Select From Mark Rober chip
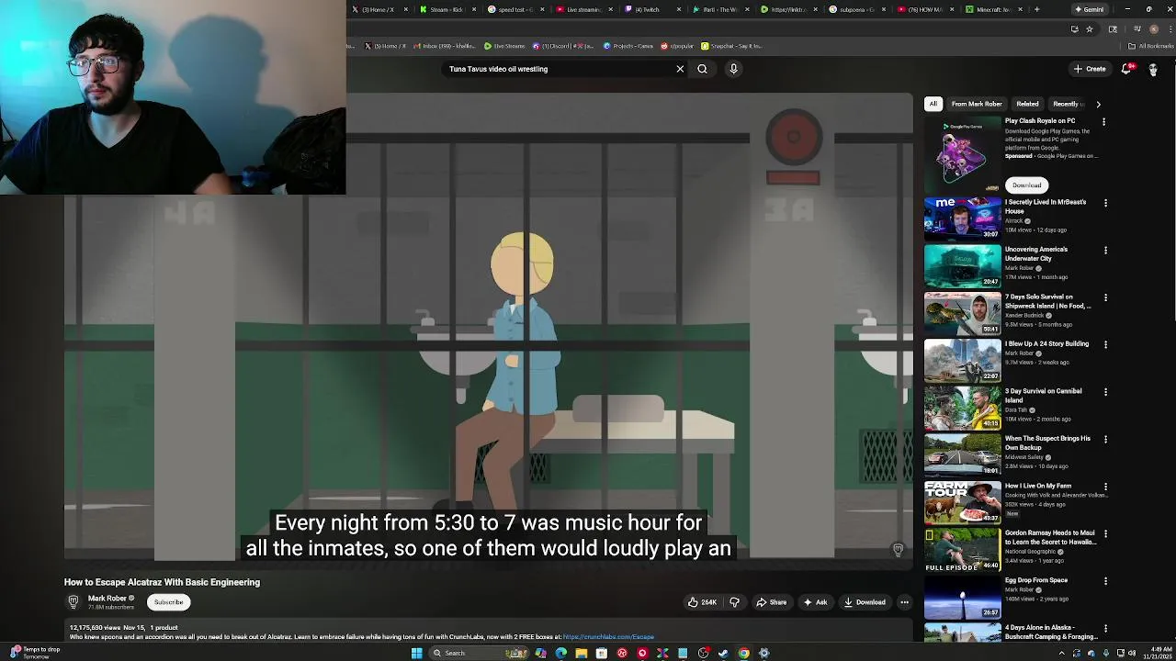Screen dimensions: 1176x661 coord(977,104)
